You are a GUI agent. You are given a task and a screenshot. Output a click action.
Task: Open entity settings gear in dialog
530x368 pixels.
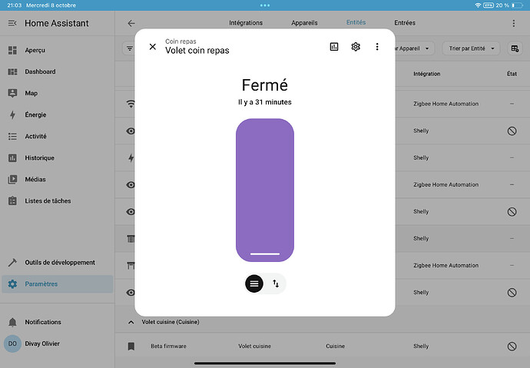pyautogui.click(x=356, y=47)
